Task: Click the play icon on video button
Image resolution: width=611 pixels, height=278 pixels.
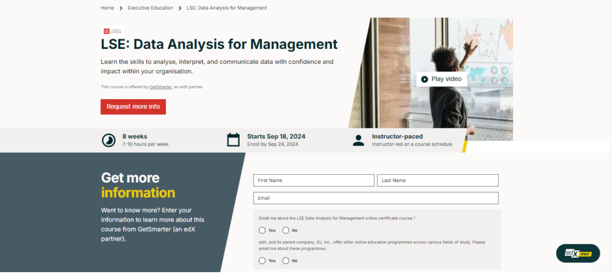Action: 424,79
